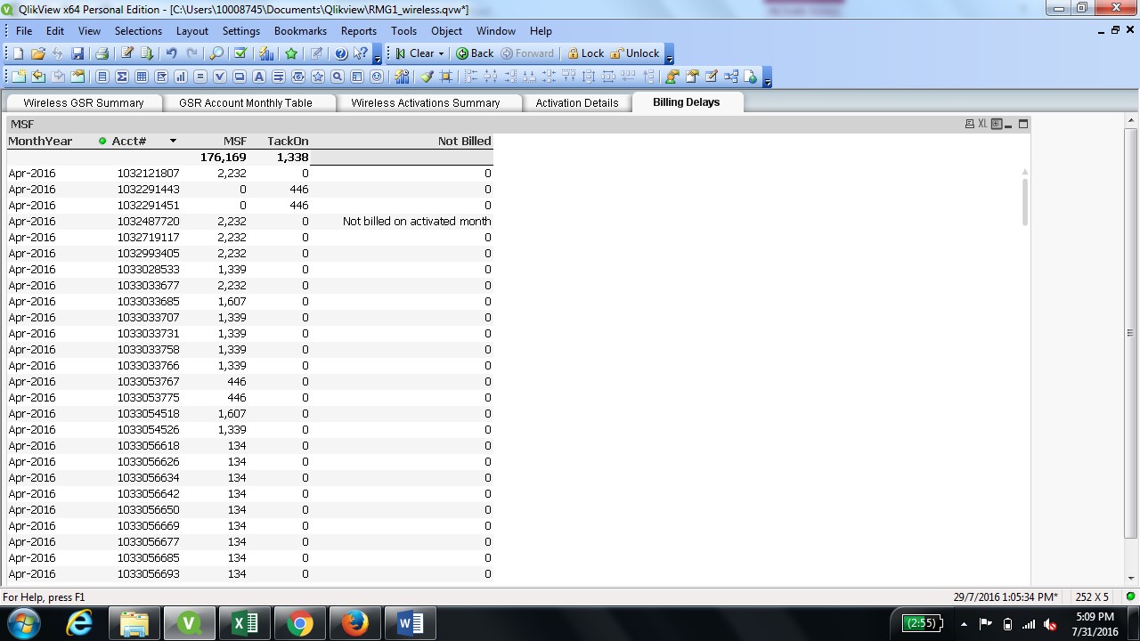This screenshot has width=1140, height=641.
Task: Open Excel from the taskbar
Action: [x=245, y=623]
